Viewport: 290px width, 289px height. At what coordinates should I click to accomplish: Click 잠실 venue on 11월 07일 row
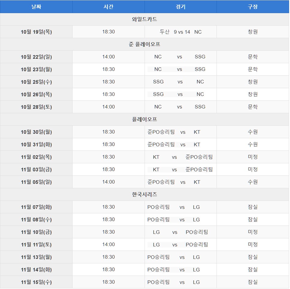click(x=253, y=207)
